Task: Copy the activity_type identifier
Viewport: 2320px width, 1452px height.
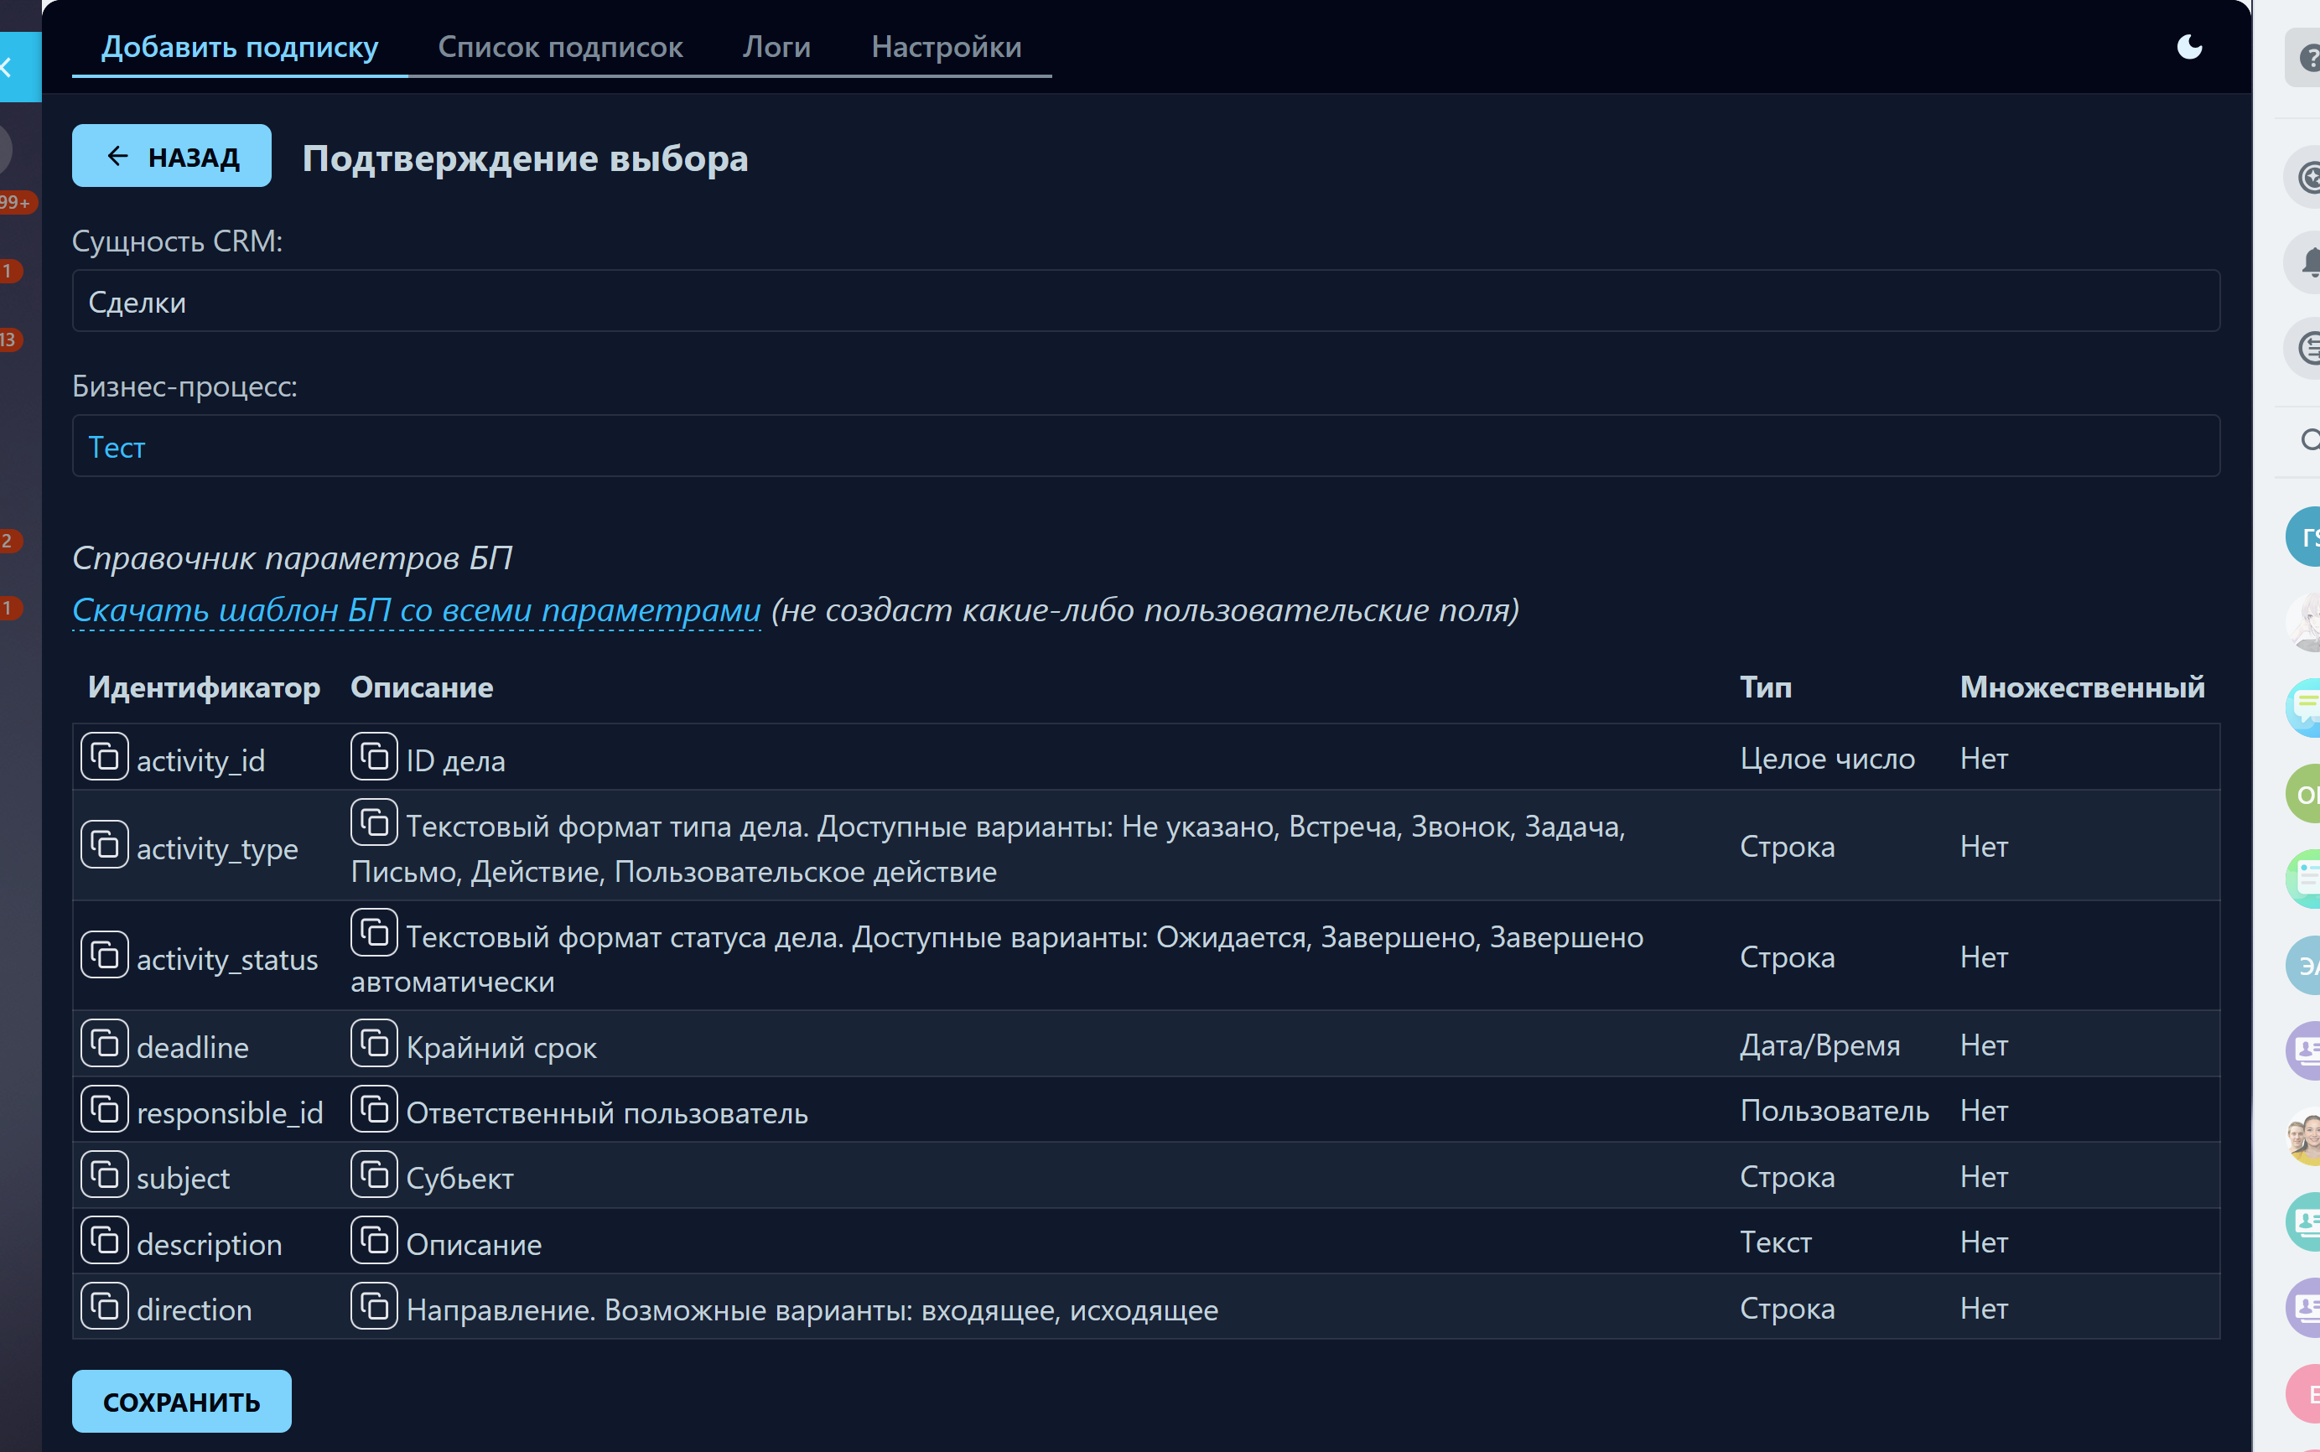Action: [x=104, y=845]
